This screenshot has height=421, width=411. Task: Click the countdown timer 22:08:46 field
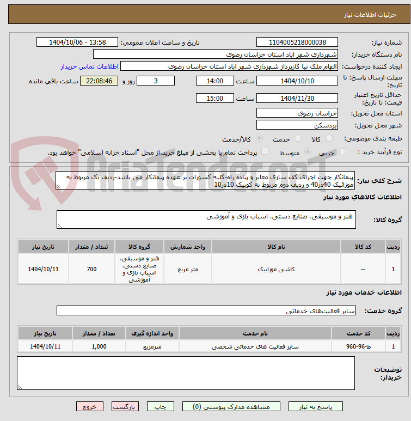click(99, 81)
